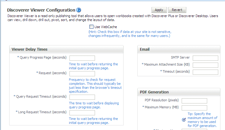
Task: Revert the configuration changes
Action: 177,10
